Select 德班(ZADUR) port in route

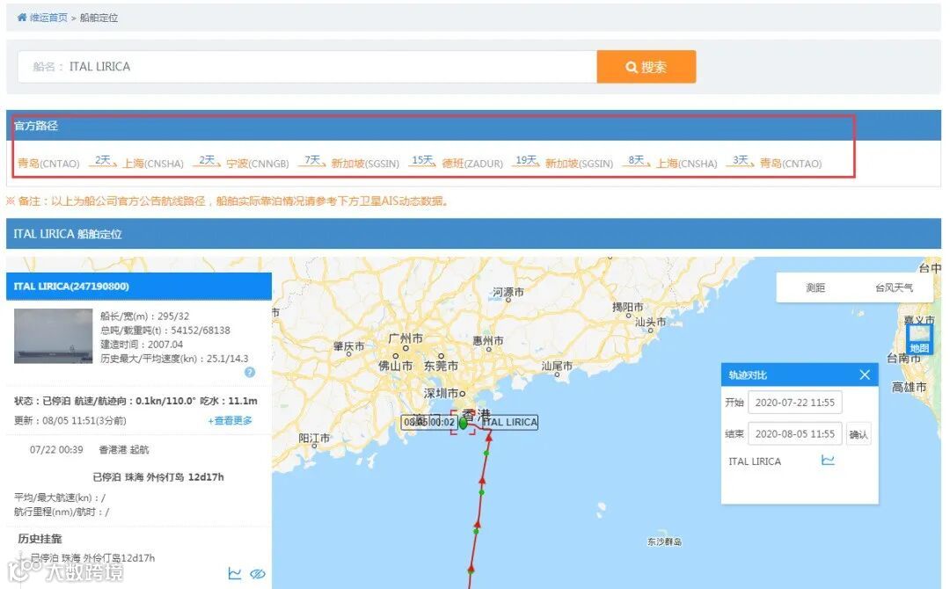[472, 164]
